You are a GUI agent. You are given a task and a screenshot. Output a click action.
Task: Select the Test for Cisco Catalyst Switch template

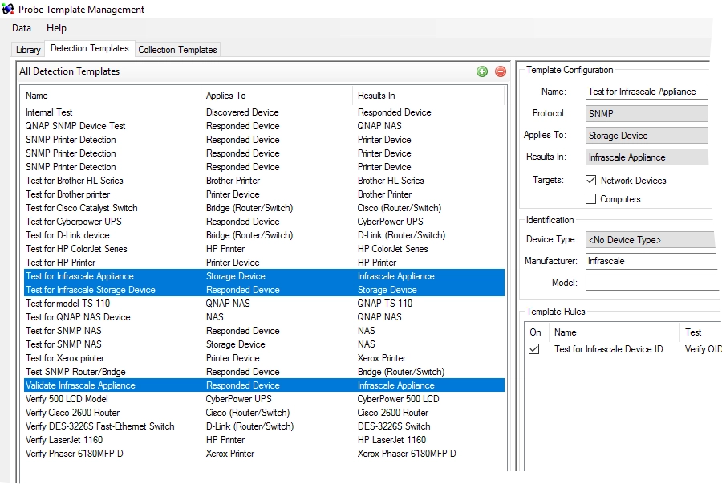[x=264, y=208]
